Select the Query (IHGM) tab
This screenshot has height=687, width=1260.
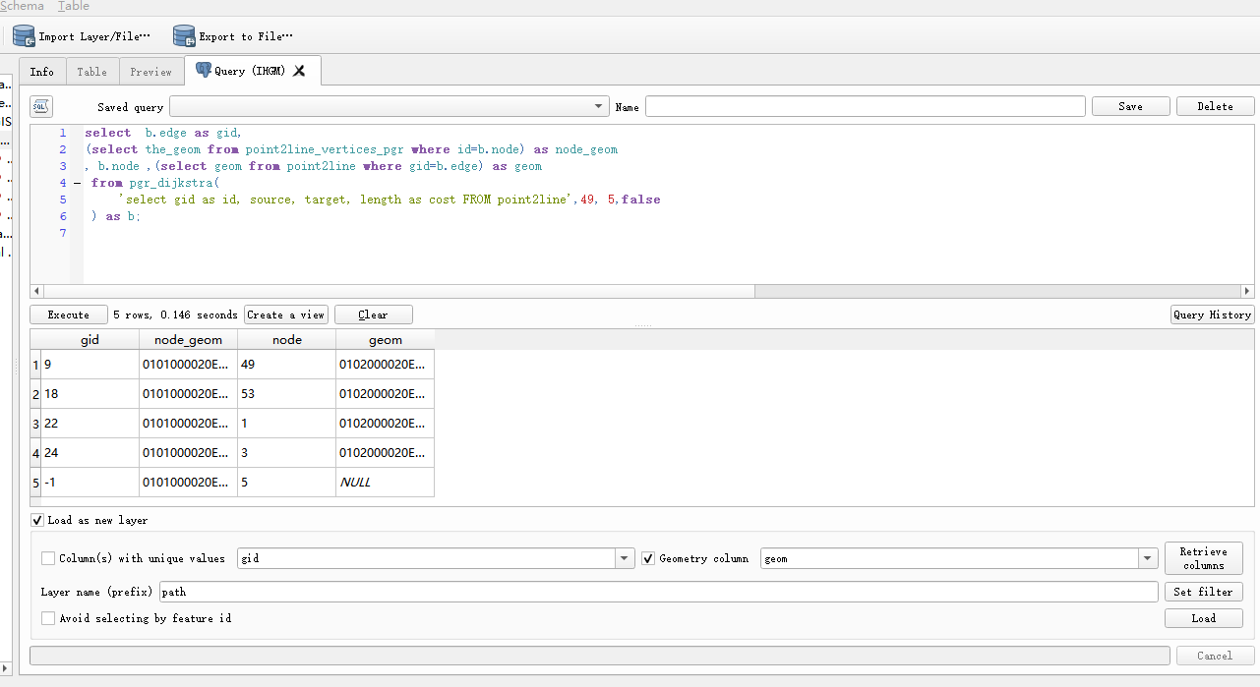click(251, 71)
